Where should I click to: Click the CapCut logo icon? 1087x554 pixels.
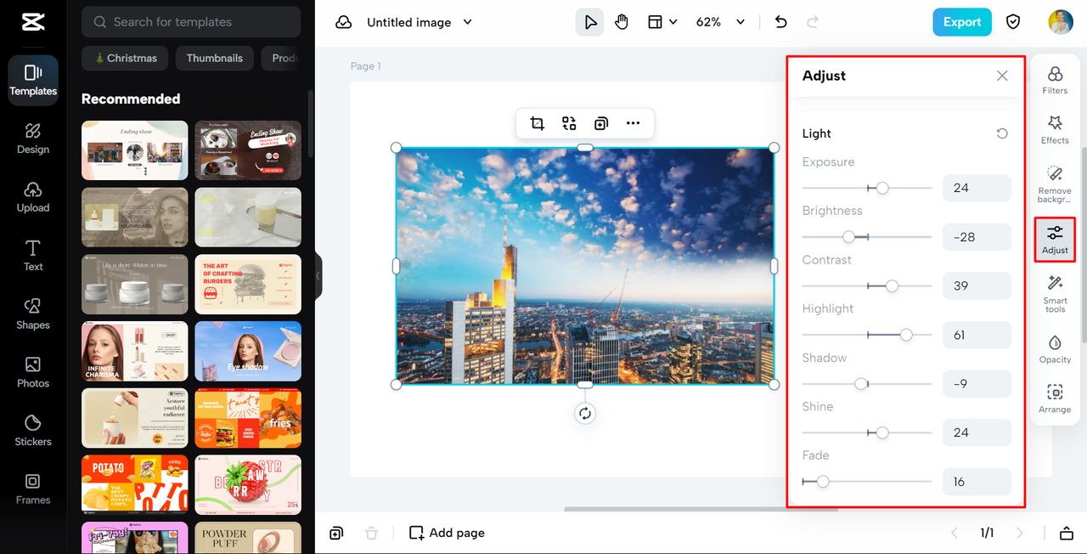click(33, 22)
